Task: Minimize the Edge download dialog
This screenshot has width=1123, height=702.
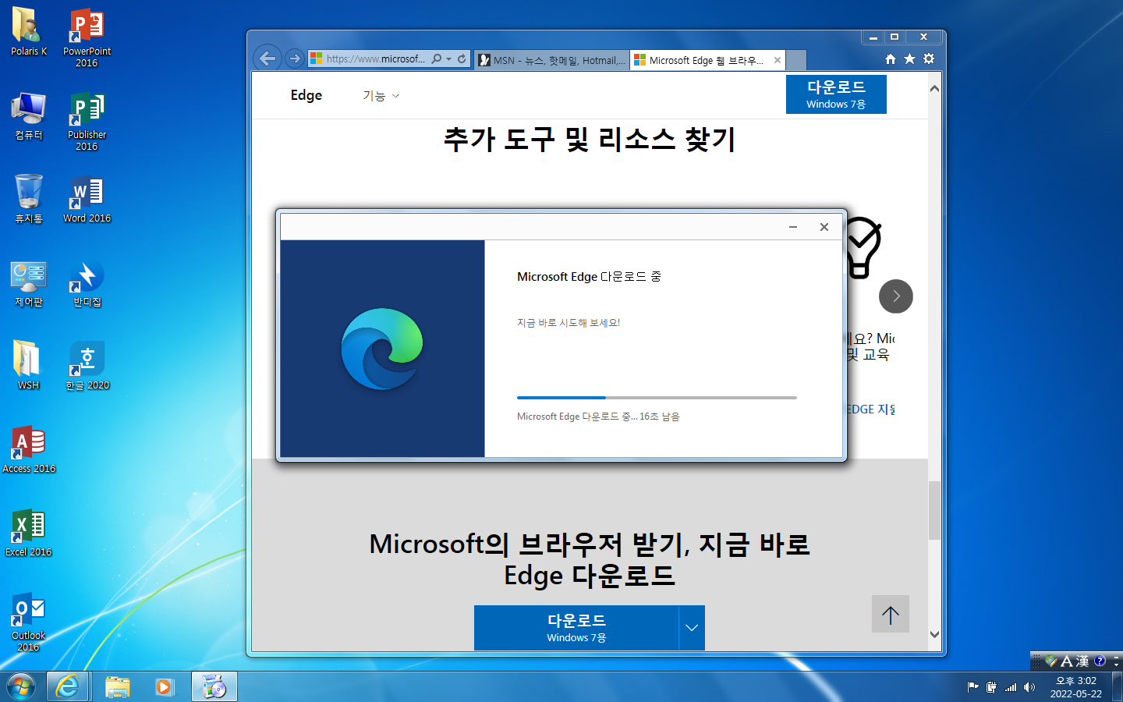Action: pyautogui.click(x=793, y=227)
